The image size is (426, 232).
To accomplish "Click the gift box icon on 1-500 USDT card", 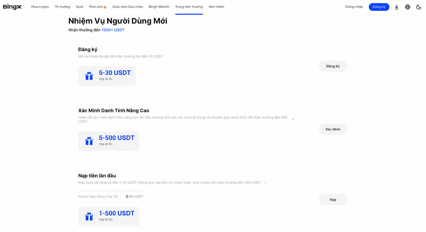I will (x=89, y=216).
